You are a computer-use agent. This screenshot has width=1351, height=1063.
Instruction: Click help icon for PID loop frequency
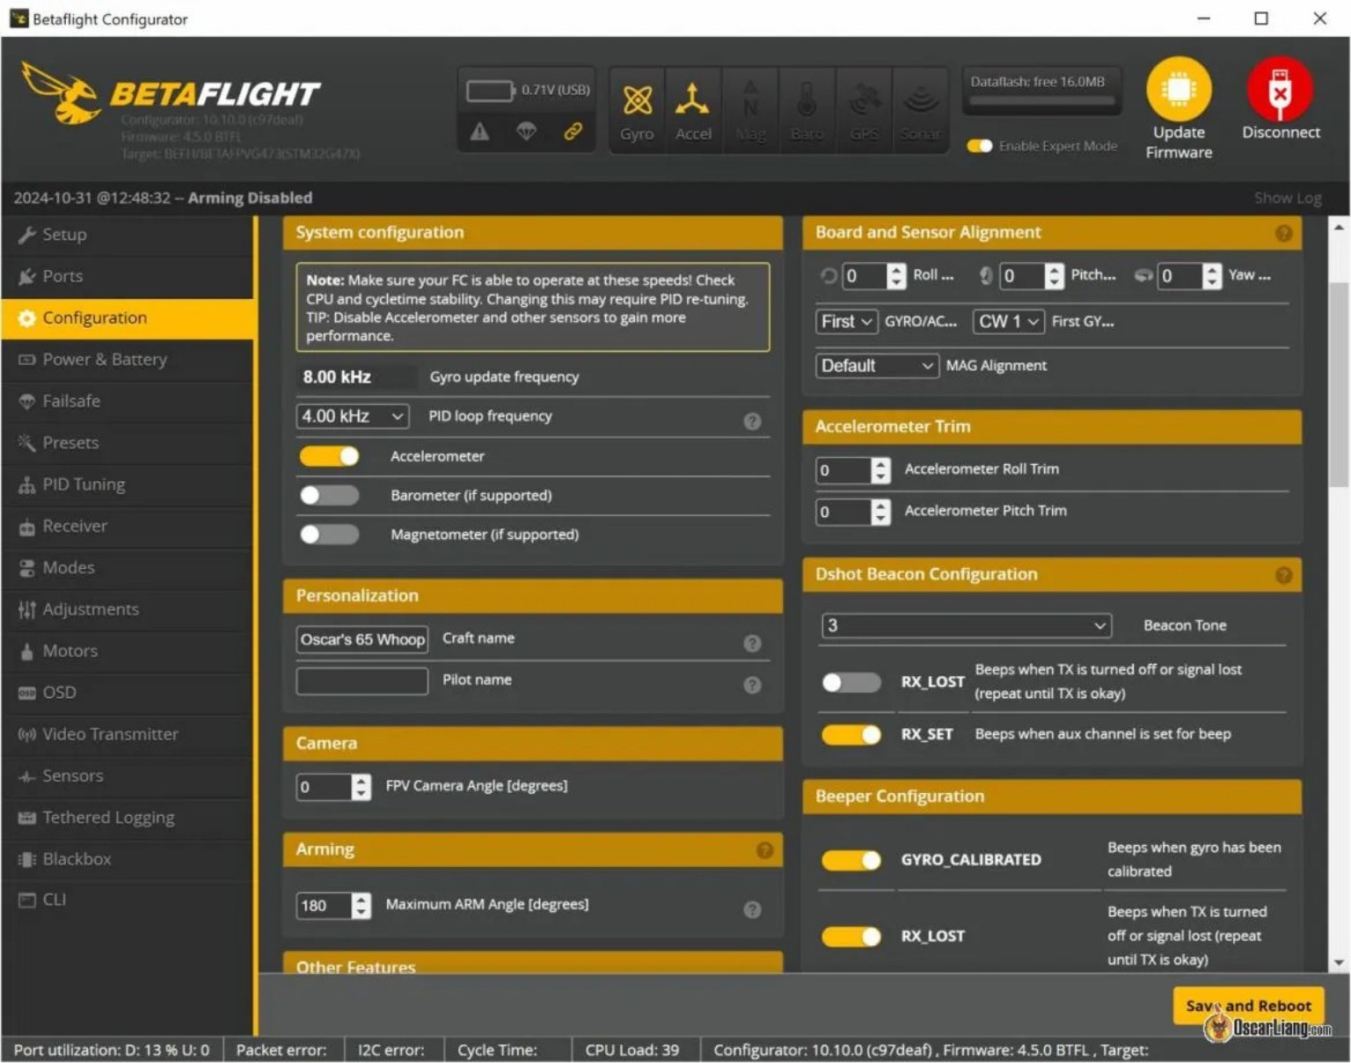[752, 421]
